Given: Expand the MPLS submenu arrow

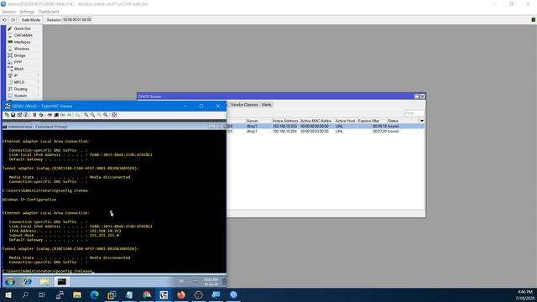Looking at the screenshot, I should tap(38, 82).
